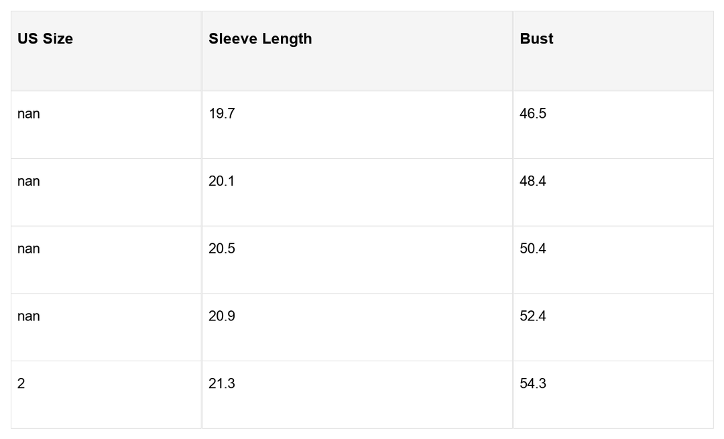Viewport: 724px width, 439px height.
Task: Select the 50.4 bust cell
Action: [x=533, y=249]
